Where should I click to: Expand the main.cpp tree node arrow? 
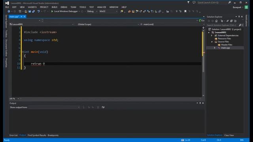tap(215, 48)
